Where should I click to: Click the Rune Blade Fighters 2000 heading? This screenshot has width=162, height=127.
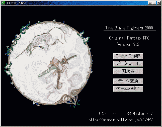128,28
